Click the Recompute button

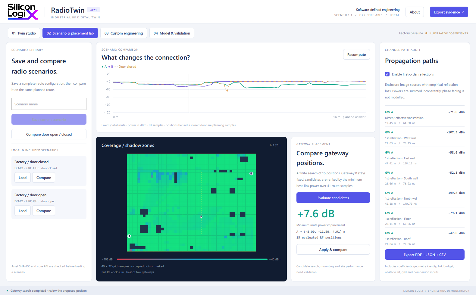tap(356, 54)
